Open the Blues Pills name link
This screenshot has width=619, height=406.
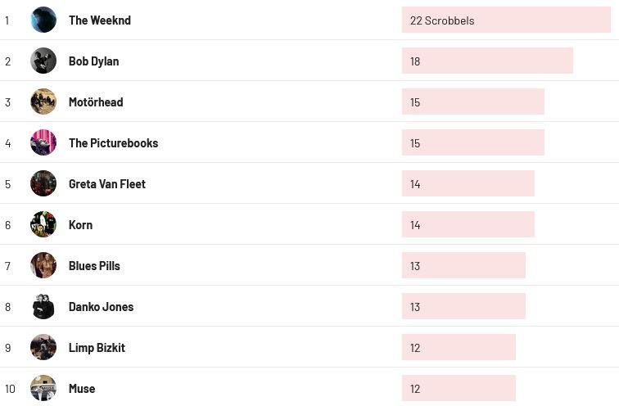coord(94,266)
